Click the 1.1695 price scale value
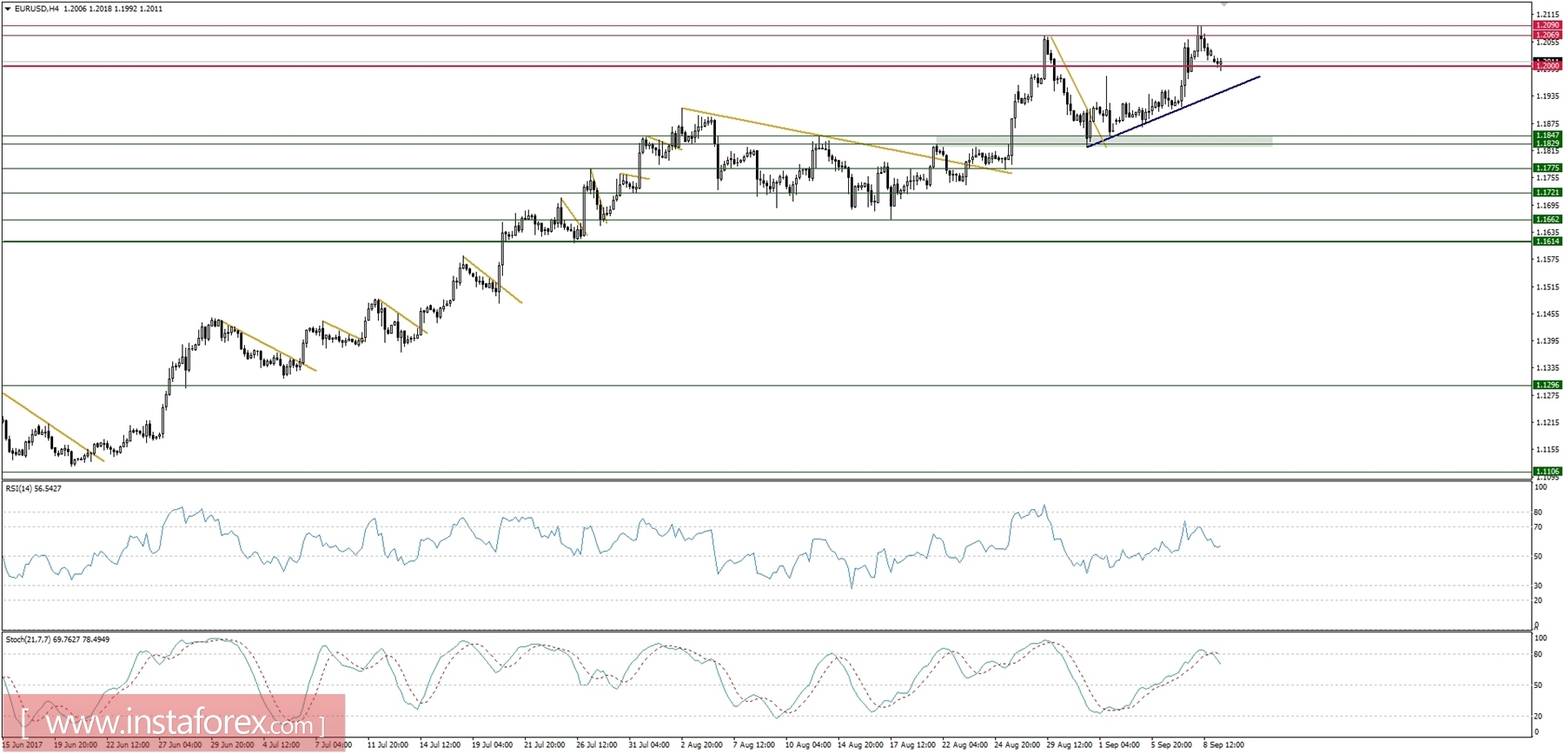 (x=1547, y=205)
